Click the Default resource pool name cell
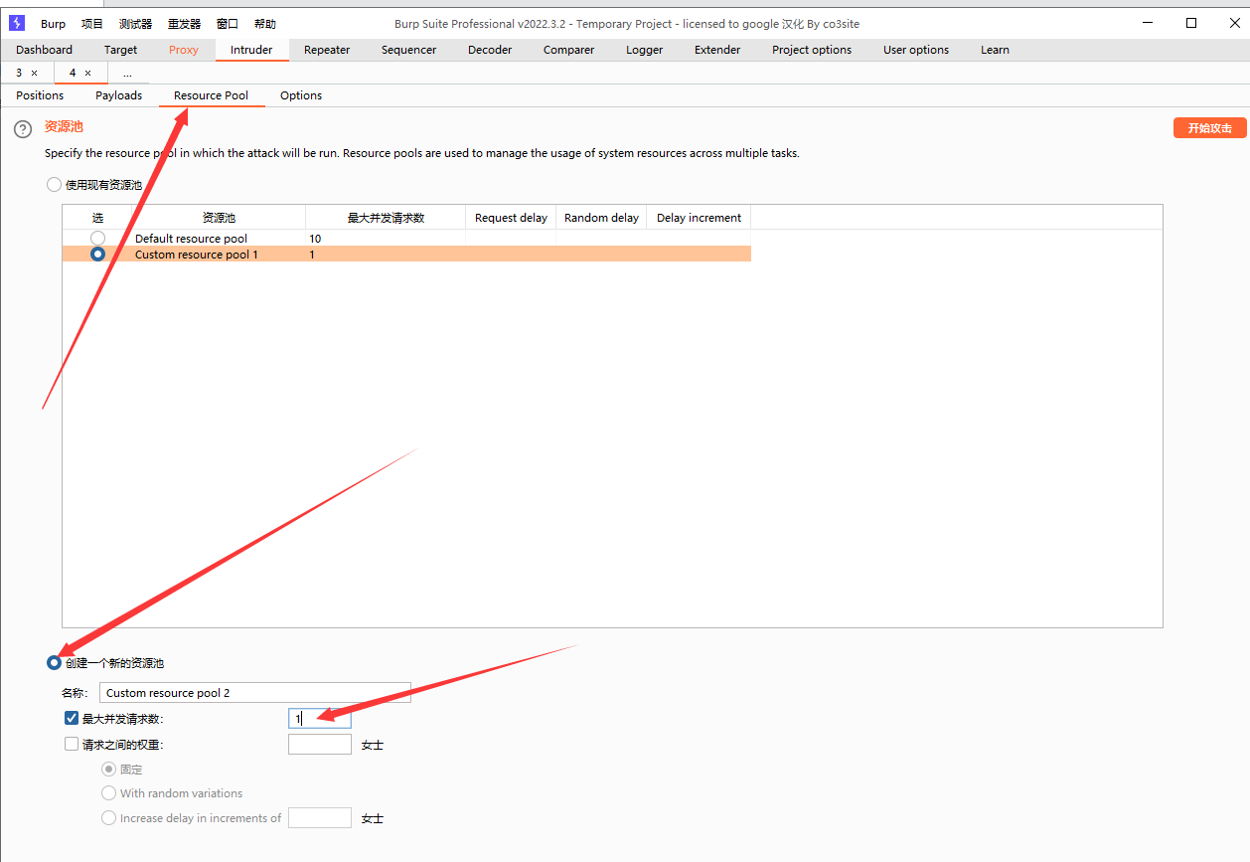1250x862 pixels. 219,238
